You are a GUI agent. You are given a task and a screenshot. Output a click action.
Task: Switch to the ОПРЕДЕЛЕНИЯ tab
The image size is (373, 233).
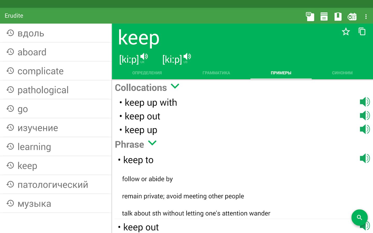147,73
